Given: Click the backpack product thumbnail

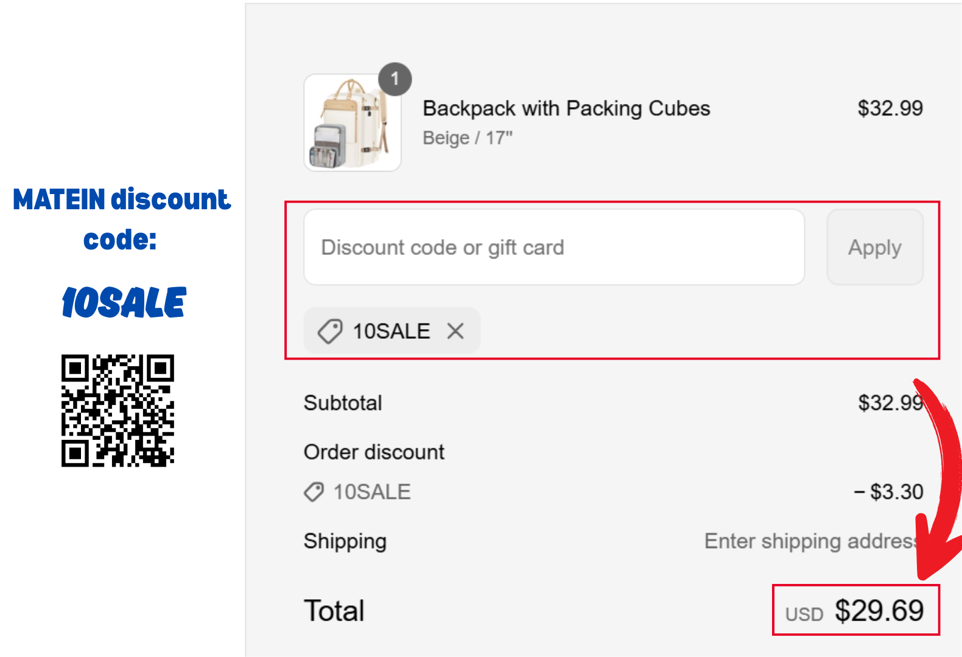Looking at the screenshot, I should point(353,123).
